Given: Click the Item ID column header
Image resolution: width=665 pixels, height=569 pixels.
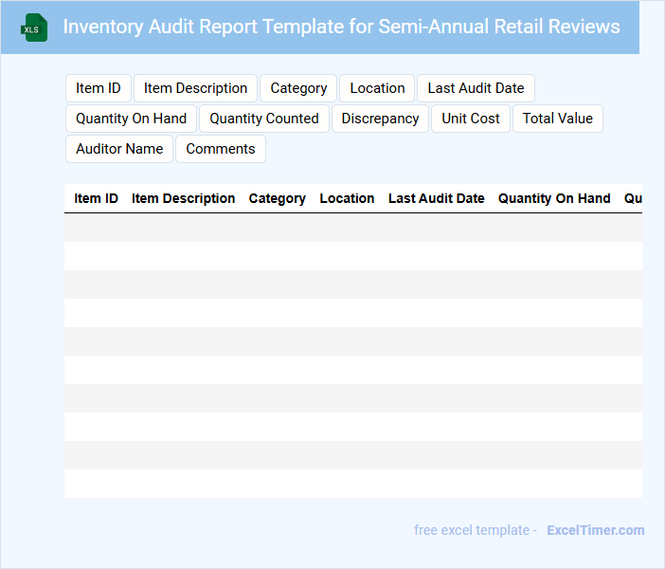Looking at the screenshot, I should tap(96, 198).
